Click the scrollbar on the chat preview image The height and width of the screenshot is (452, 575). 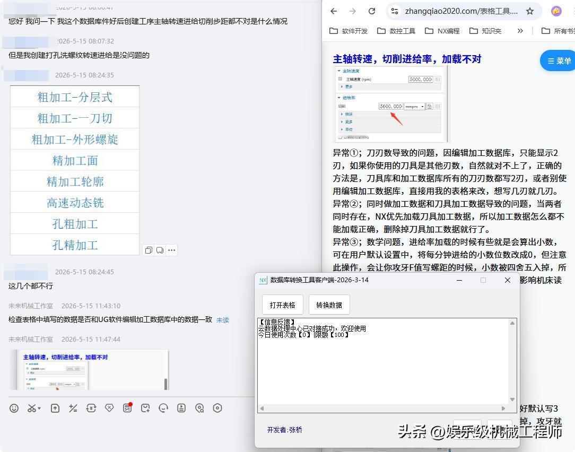click(x=165, y=384)
